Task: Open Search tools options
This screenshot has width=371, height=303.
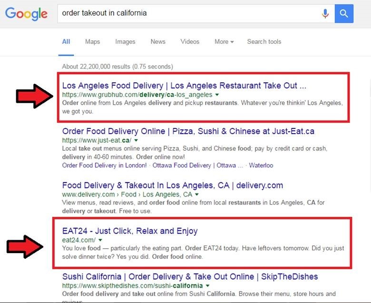Action: [x=264, y=41]
